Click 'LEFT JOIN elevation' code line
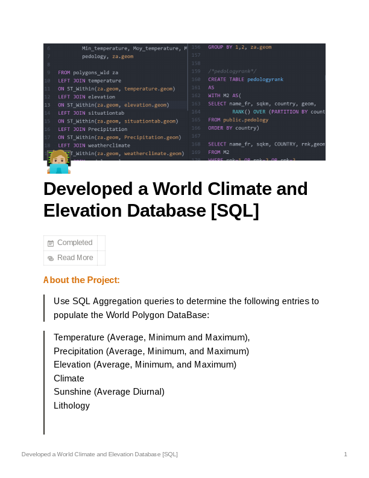The width and height of the screenshot is (369, 478). [86, 97]
